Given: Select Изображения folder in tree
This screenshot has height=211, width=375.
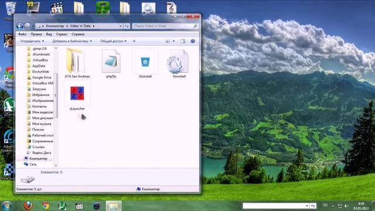Looking at the screenshot, I should point(40,100).
